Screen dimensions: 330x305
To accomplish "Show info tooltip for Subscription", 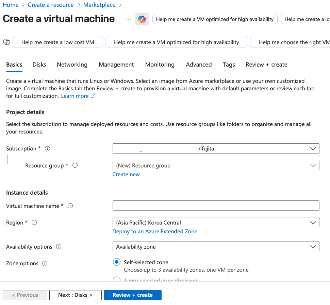I will pyautogui.click(x=48, y=149).
